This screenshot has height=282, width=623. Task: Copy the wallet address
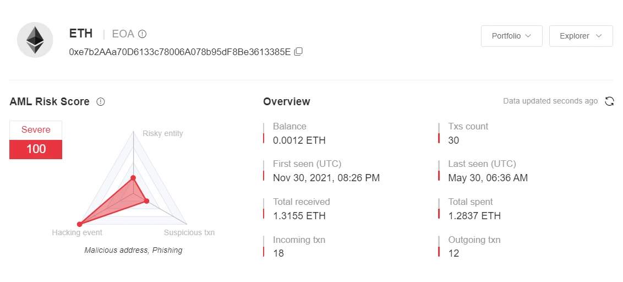[298, 52]
